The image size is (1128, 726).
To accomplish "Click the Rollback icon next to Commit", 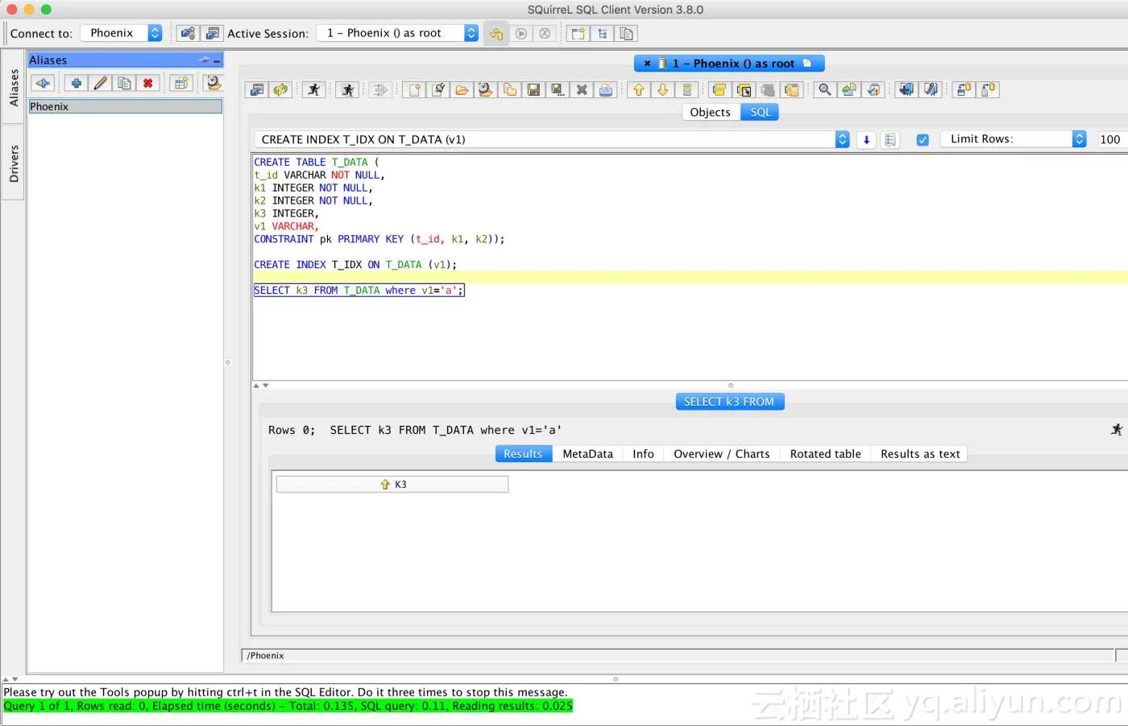I will (x=545, y=33).
